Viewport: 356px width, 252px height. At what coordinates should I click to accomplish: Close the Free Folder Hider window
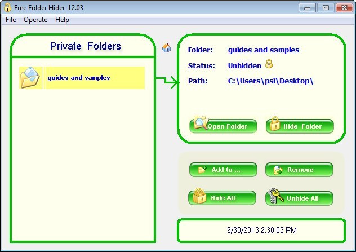coord(344,8)
